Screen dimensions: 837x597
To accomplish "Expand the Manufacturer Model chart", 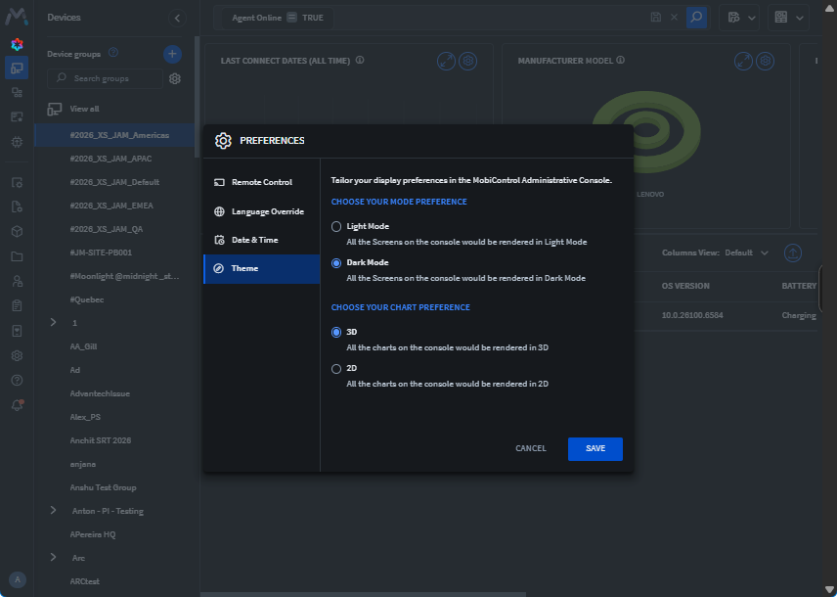I will (743, 61).
